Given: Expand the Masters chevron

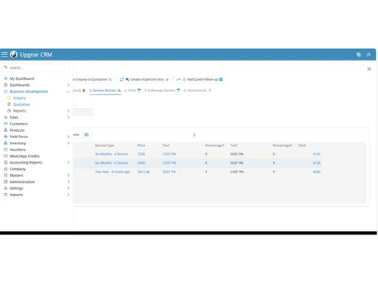Looking at the screenshot, I should 68,175.
